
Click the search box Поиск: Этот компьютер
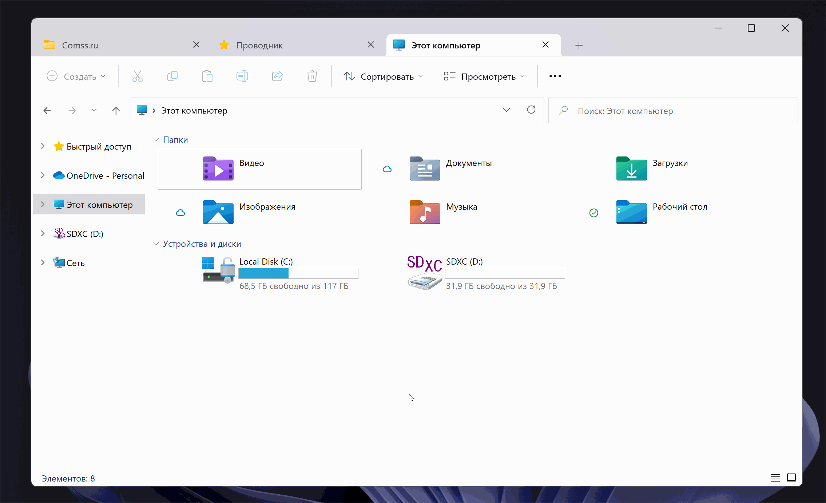click(672, 111)
